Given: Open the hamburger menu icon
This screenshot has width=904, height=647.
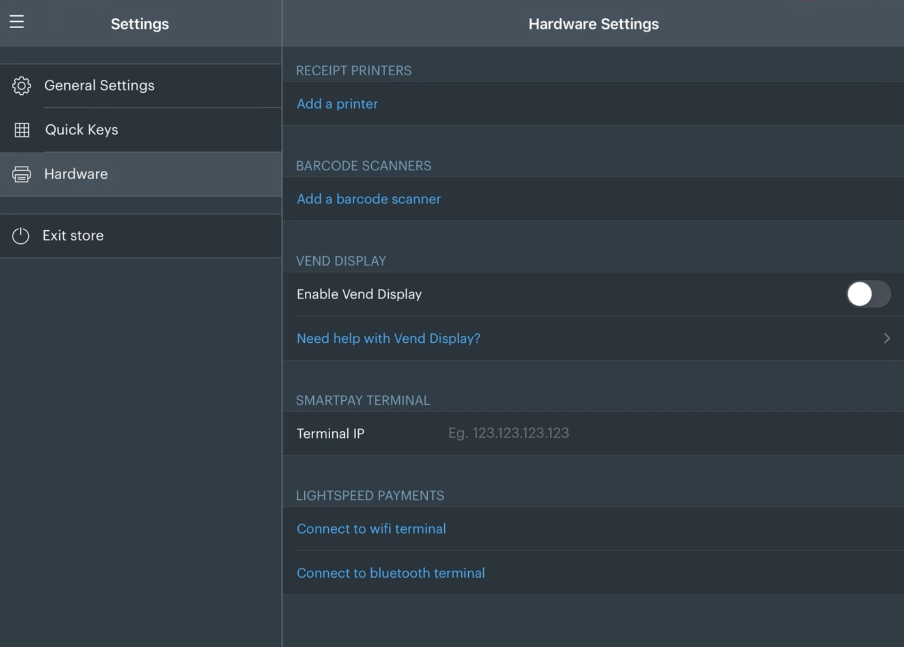Looking at the screenshot, I should pos(16,22).
